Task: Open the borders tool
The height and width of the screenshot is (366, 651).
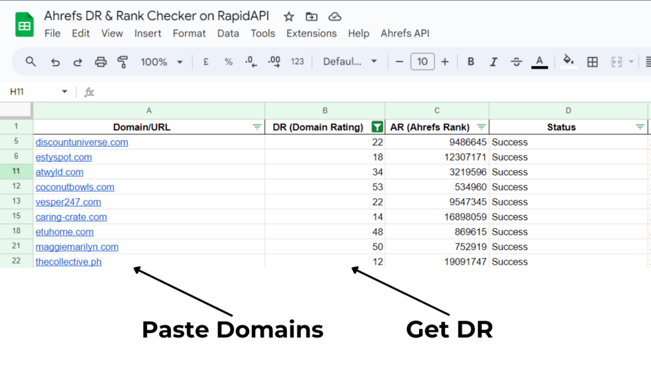Action: [593, 62]
